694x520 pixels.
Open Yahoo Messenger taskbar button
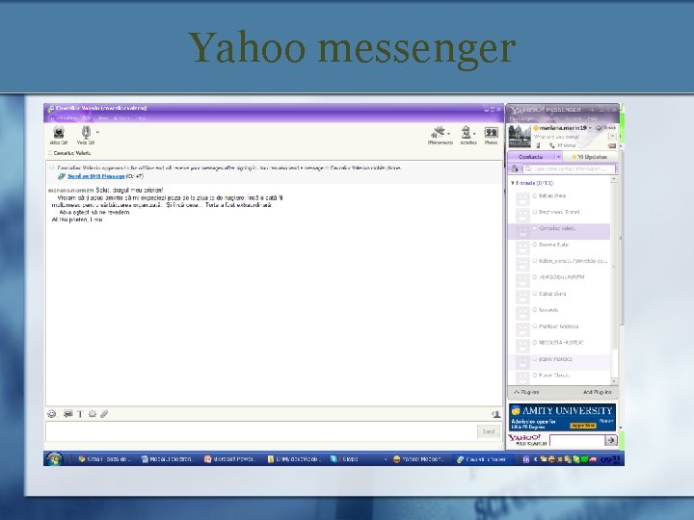click(420, 459)
